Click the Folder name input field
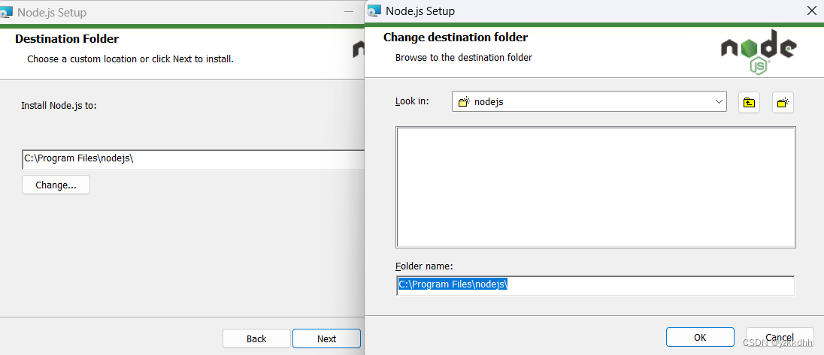The height and width of the screenshot is (355, 824). (595, 285)
